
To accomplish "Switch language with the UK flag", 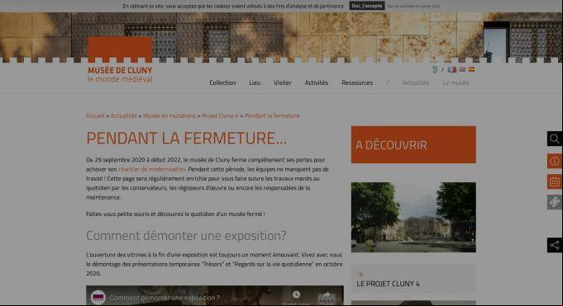I will pyautogui.click(x=462, y=69).
